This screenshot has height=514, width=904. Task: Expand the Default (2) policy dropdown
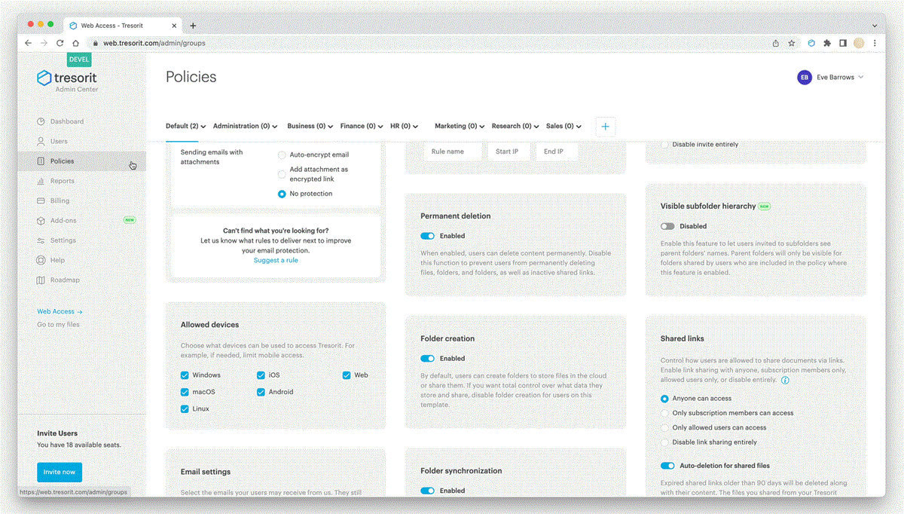185,126
